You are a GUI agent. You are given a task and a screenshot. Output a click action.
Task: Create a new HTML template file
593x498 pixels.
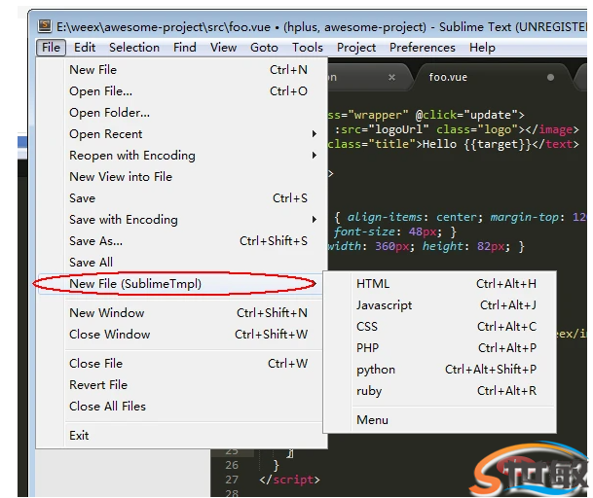coord(440,284)
